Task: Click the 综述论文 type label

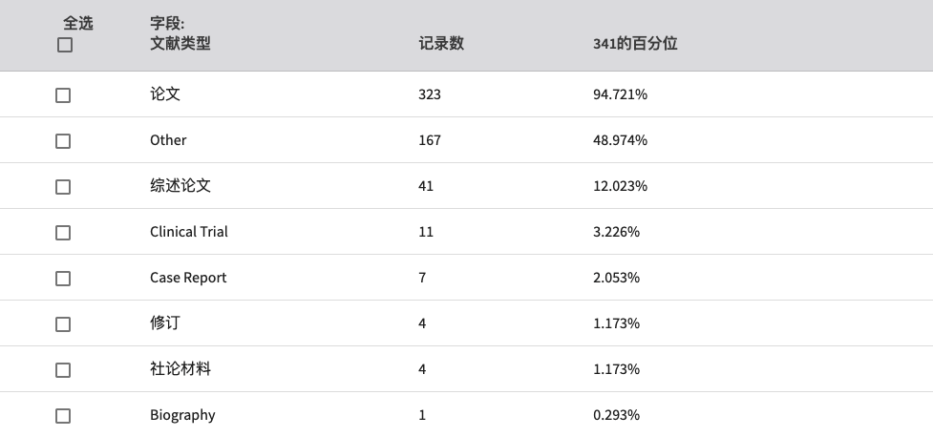Action: 180,185
